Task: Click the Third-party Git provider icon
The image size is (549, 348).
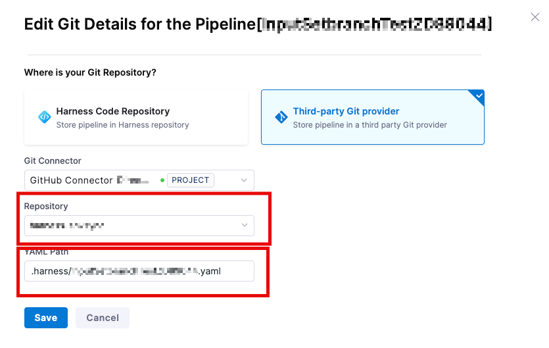Action: coord(281,117)
